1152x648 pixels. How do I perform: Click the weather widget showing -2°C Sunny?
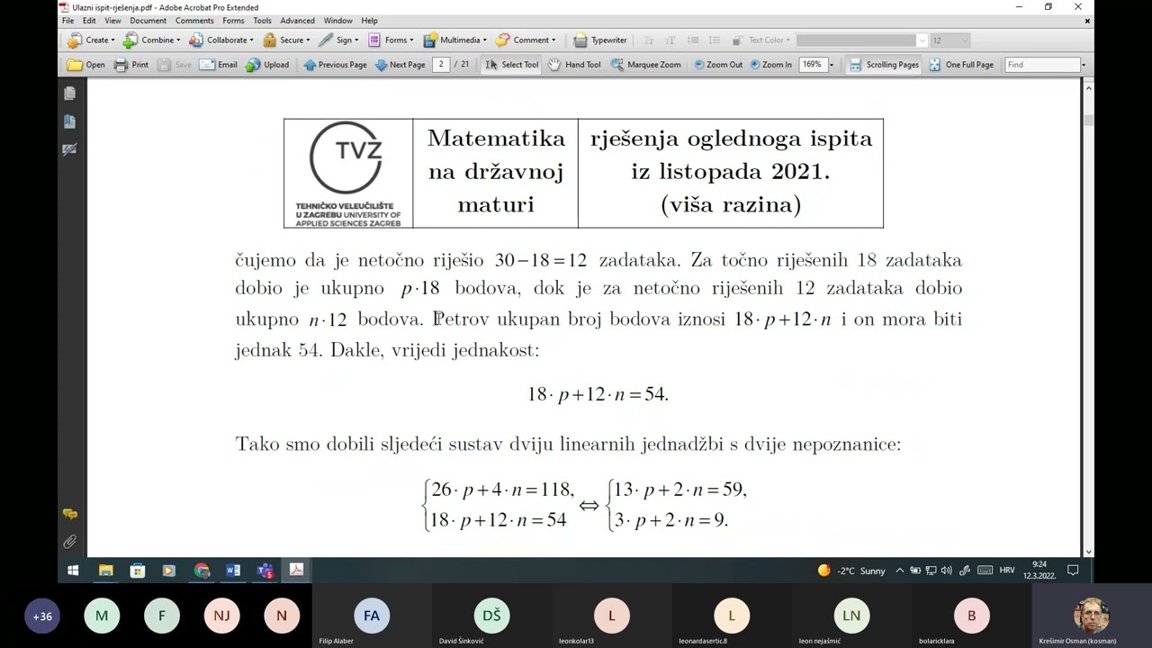851,571
